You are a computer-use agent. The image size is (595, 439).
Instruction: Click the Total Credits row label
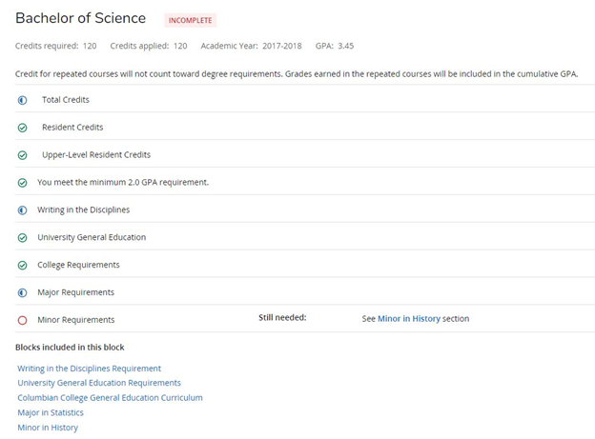(66, 100)
